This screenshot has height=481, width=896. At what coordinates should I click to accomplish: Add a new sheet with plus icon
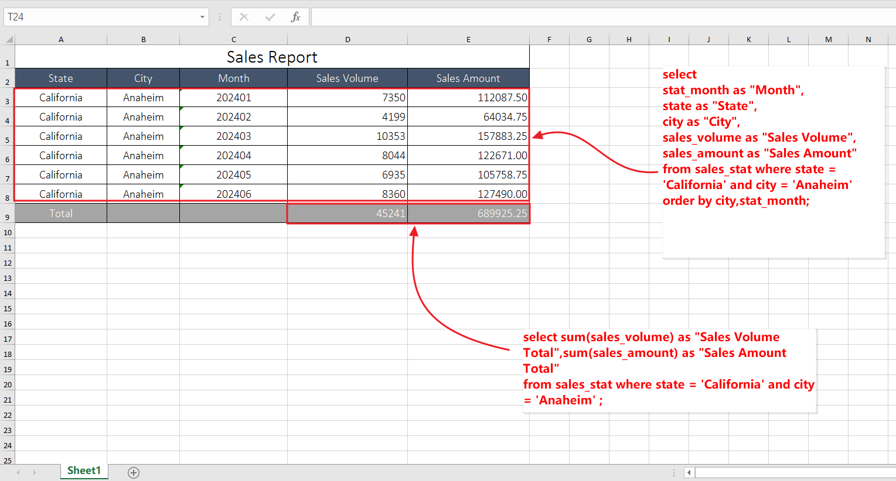[x=134, y=472]
